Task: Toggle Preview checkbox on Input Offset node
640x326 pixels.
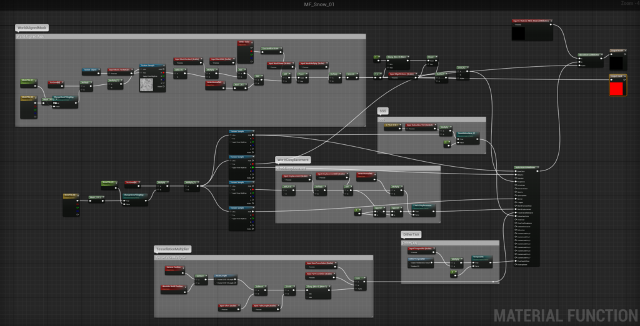Action: coord(221,310)
